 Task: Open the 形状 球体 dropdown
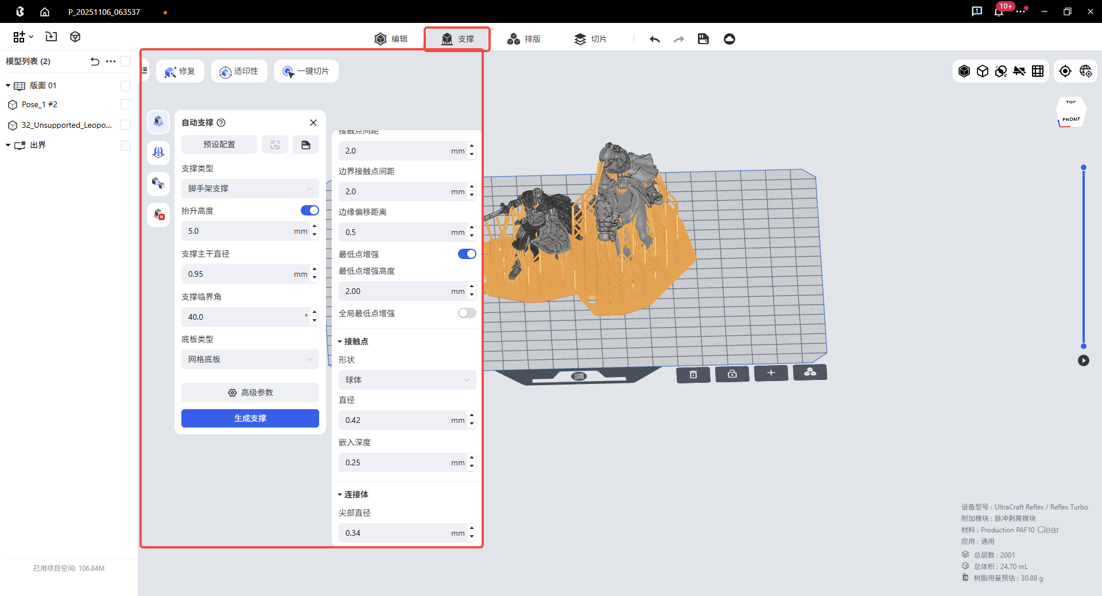click(408, 380)
